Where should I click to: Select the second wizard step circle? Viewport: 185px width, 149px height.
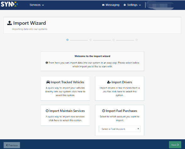click(x=90, y=40)
